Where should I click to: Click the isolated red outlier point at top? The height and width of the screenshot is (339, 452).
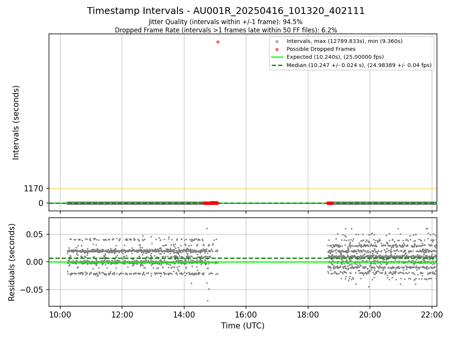[218, 42]
